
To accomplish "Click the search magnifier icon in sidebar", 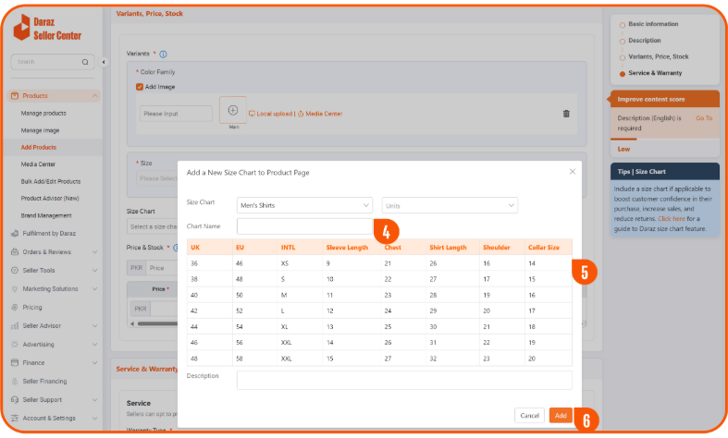I will coord(85,62).
